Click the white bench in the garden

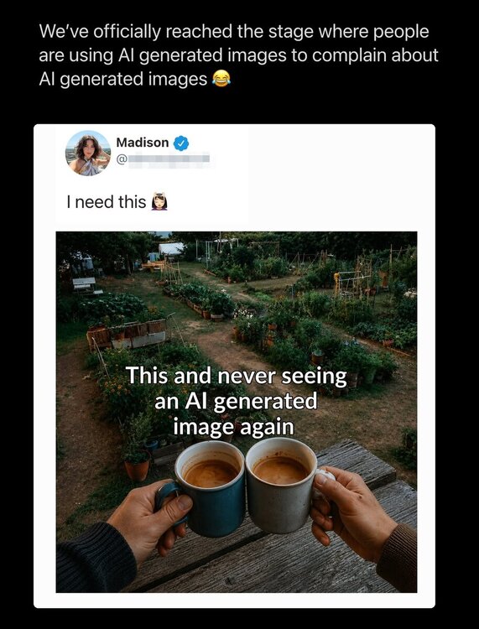tap(85, 284)
